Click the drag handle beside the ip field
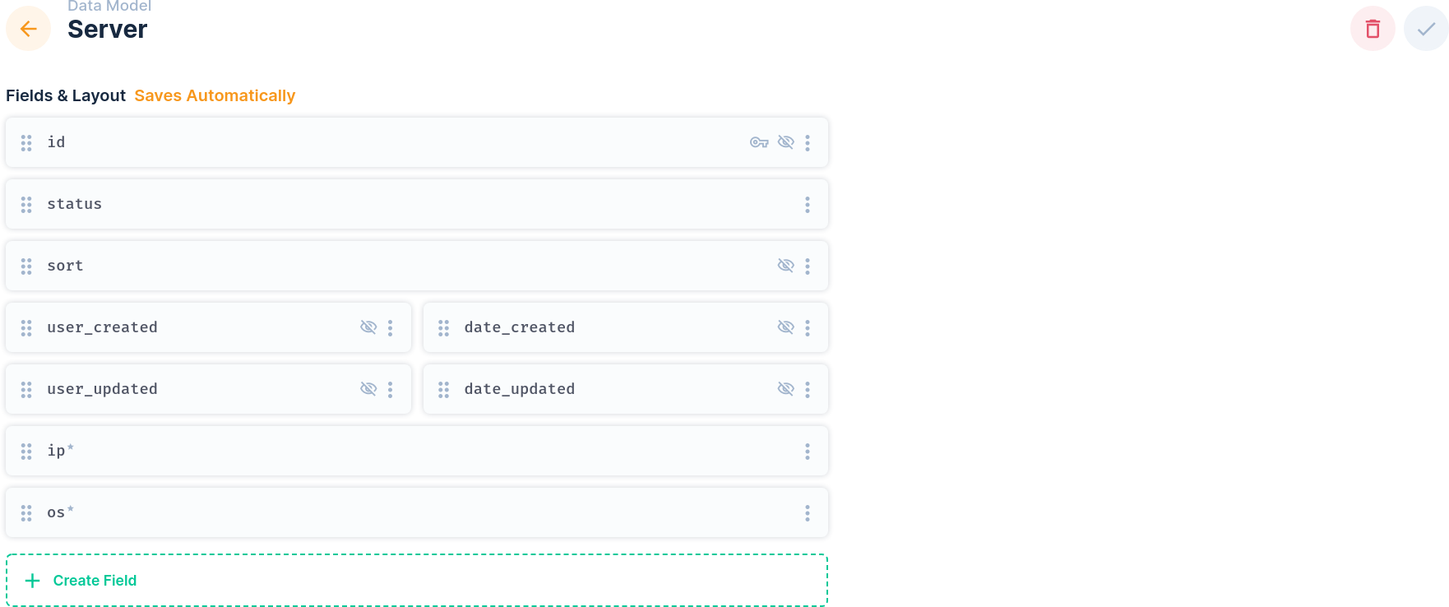The image size is (1449, 607). [25, 451]
